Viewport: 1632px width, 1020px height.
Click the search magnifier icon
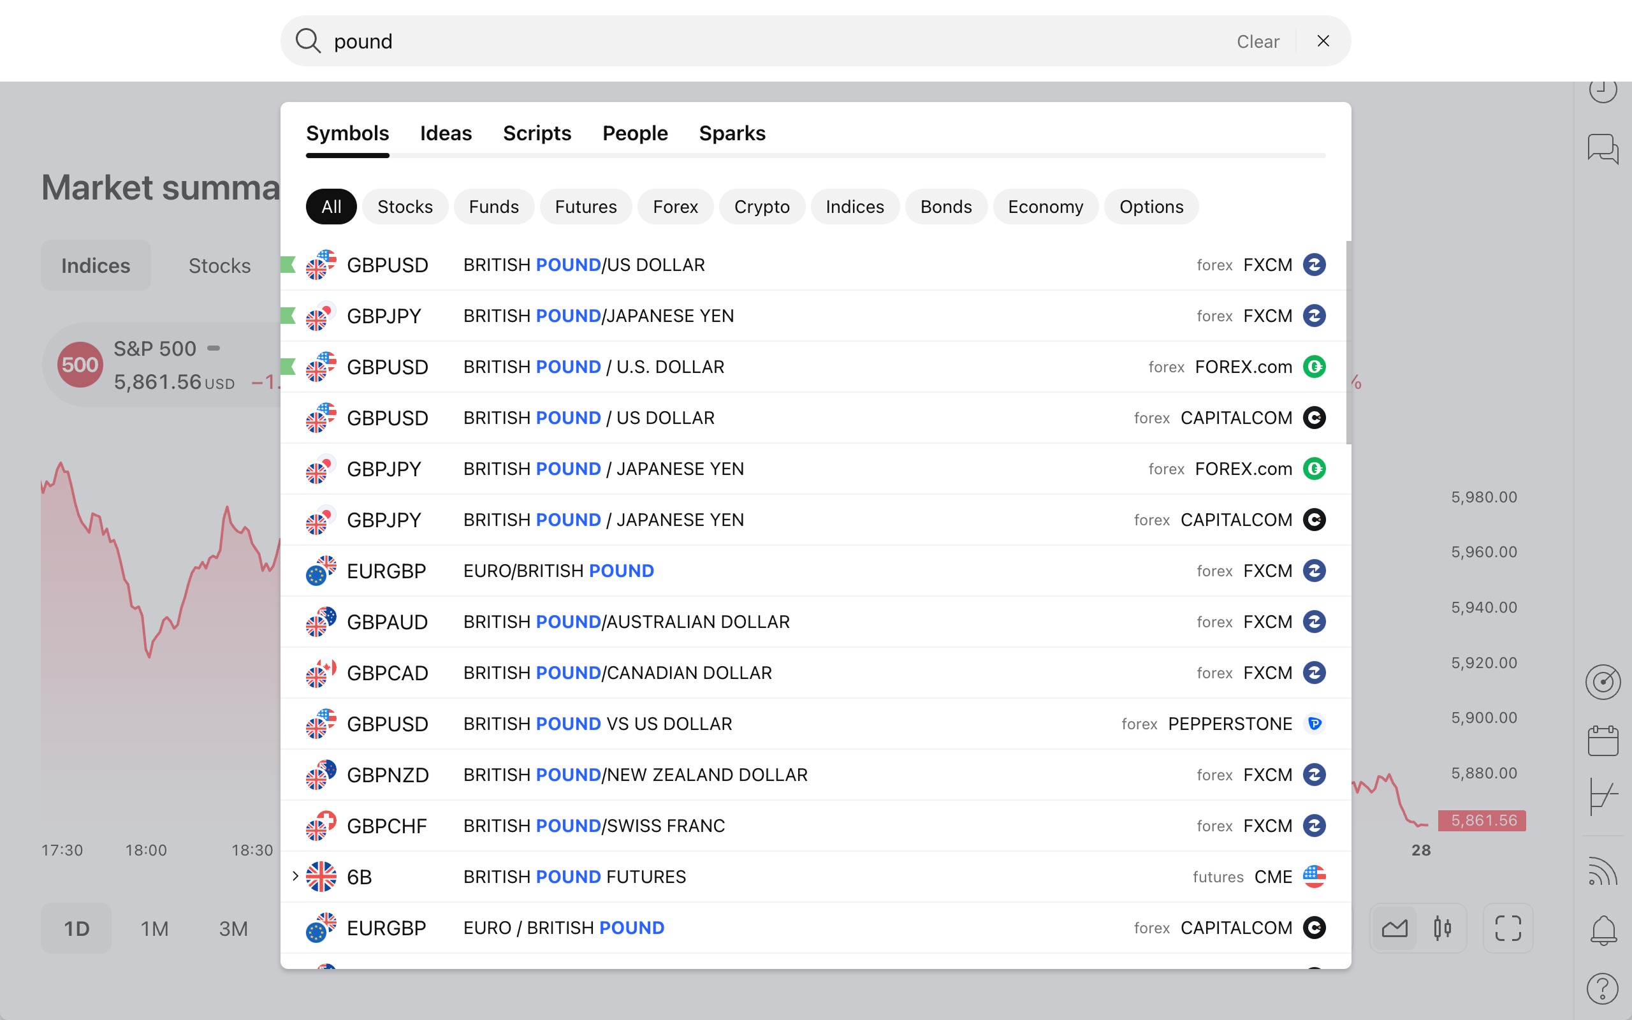point(307,41)
